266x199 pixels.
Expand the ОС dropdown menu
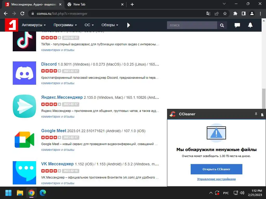coord(89,25)
